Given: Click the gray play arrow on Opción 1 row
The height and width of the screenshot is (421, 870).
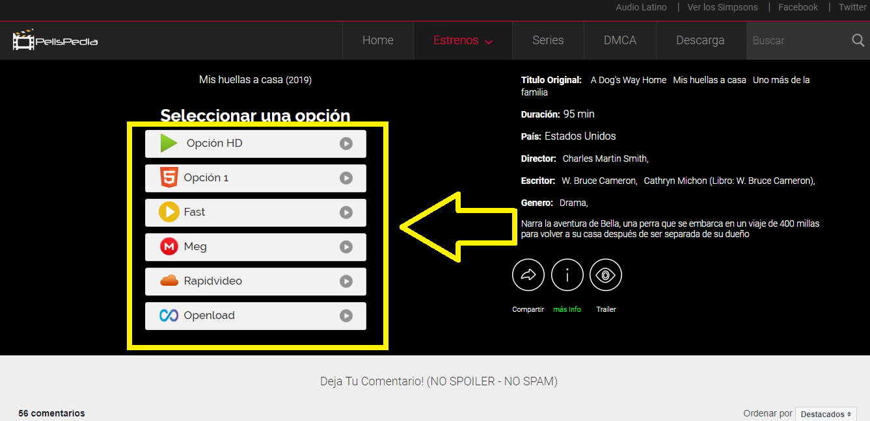Looking at the screenshot, I should point(346,178).
